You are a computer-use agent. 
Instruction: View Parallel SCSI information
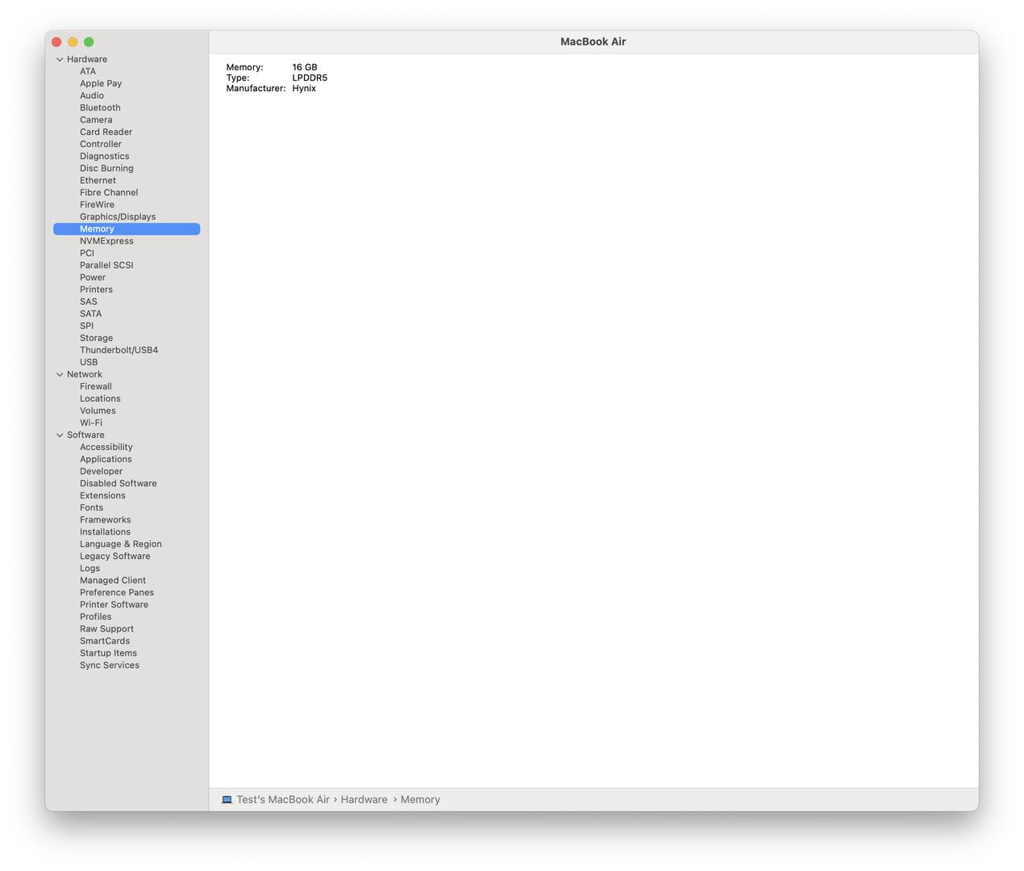click(x=106, y=265)
